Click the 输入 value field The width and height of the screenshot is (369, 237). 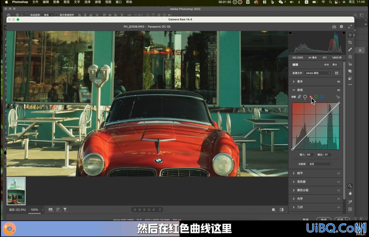(x=310, y=155)
